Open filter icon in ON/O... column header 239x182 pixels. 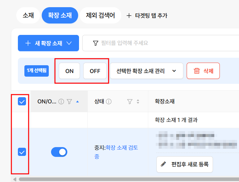tap(69, 101)
